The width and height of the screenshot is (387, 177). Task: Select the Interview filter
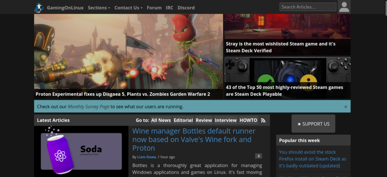pos(226,120)
